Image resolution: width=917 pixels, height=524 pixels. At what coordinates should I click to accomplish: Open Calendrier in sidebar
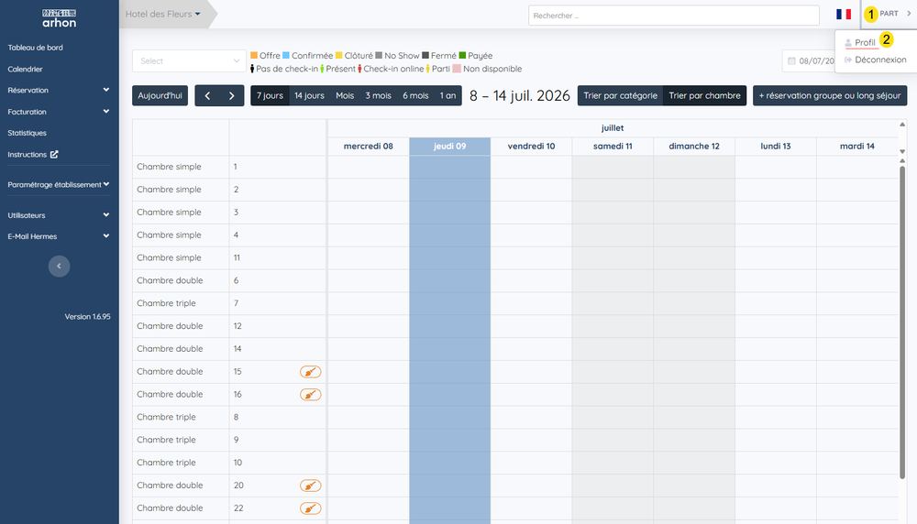click(25, 69)
